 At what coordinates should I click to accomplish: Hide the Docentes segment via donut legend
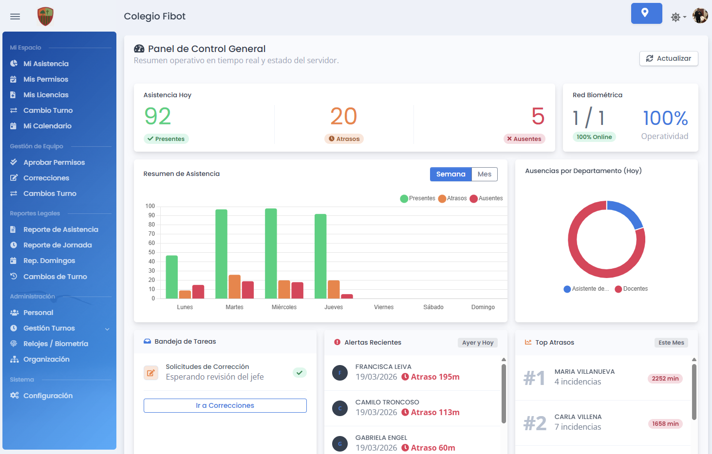pos(632,289)
